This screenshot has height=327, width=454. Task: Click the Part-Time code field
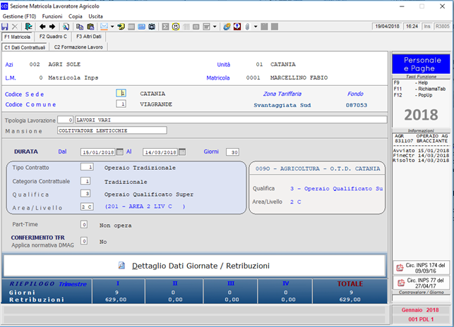(x=83, y=225)
